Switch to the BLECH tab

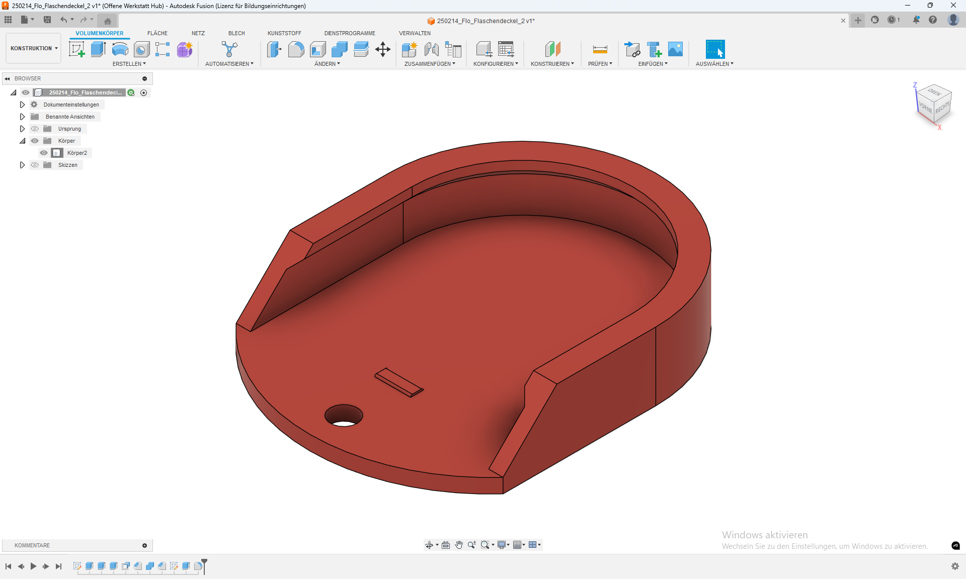point(236,33)
